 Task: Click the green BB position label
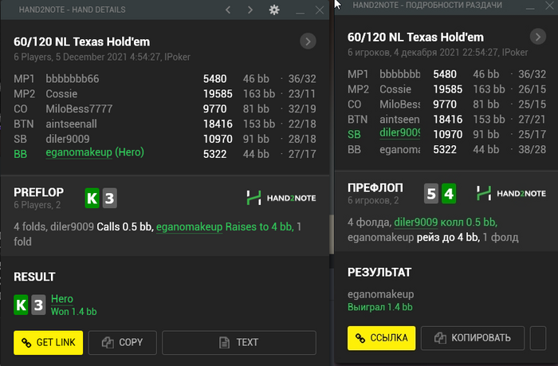click(20, 154)
